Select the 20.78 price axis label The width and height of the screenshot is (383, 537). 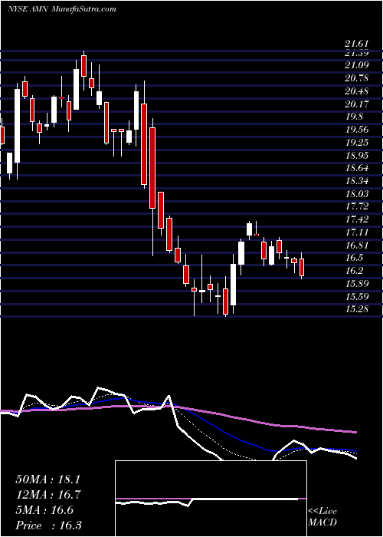coord(357,78)
